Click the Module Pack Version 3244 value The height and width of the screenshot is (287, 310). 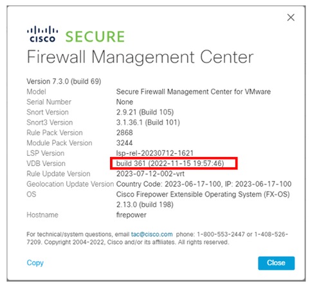(124, 143)
